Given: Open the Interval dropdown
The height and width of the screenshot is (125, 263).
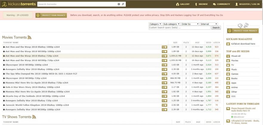Looking at the screenshot, I should (x=209, y=24).
